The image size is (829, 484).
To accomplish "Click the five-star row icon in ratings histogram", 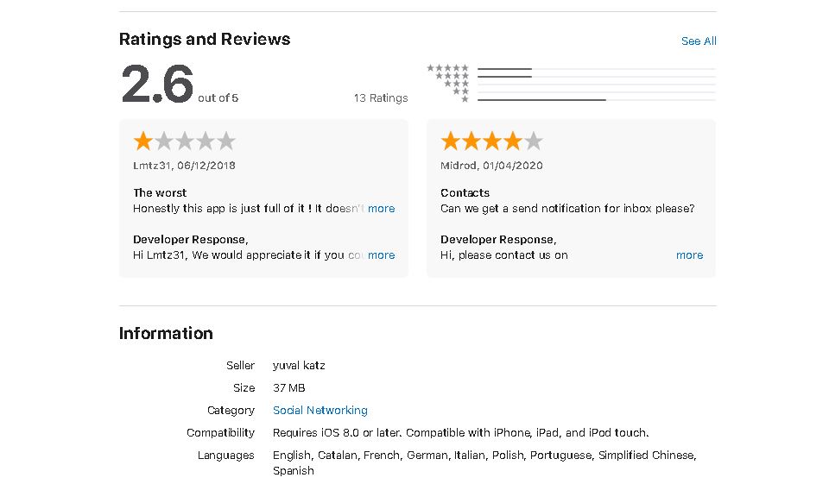I will [448, 68].
